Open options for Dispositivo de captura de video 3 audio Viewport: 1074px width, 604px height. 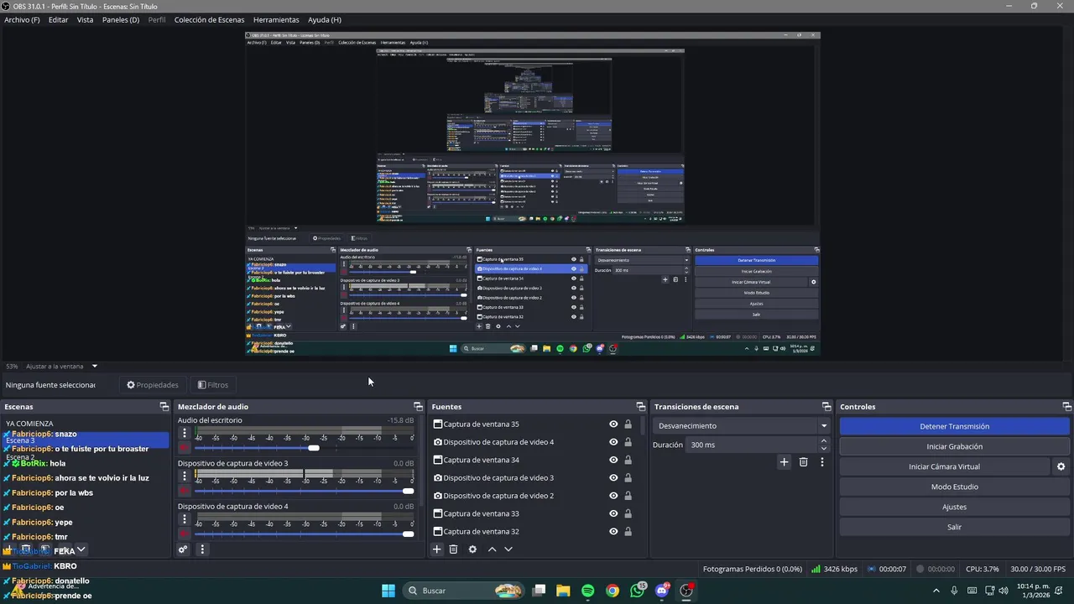point(185,477)
